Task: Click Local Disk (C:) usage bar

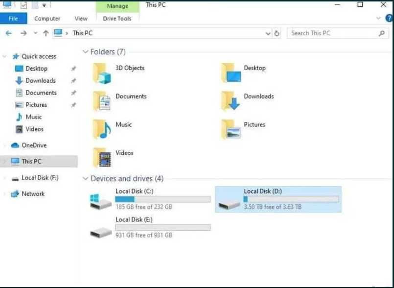Action: 163,199
